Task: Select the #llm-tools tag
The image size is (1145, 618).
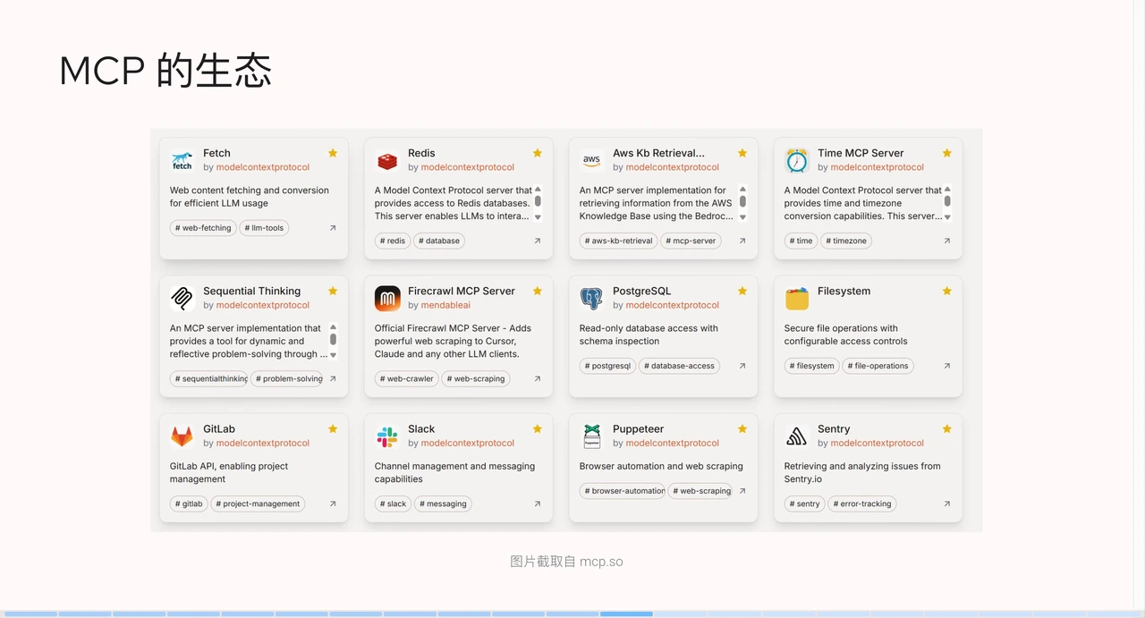Action: click(x=264, y=228)
